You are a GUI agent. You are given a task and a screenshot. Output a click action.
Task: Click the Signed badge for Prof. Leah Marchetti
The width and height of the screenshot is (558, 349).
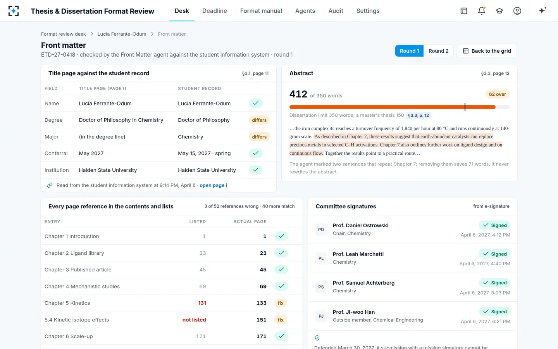pyautogui.click(x=494, y=254)
